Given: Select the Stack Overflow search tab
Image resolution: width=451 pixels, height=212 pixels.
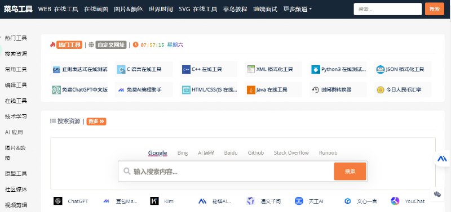Looking at the screenshot, I should tap(291, 153).
